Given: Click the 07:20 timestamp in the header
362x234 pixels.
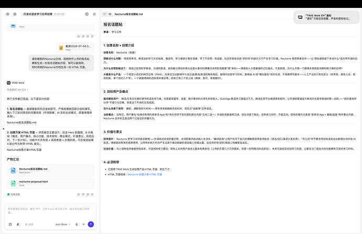Looking at the screenshot, I should pos(59,14).
